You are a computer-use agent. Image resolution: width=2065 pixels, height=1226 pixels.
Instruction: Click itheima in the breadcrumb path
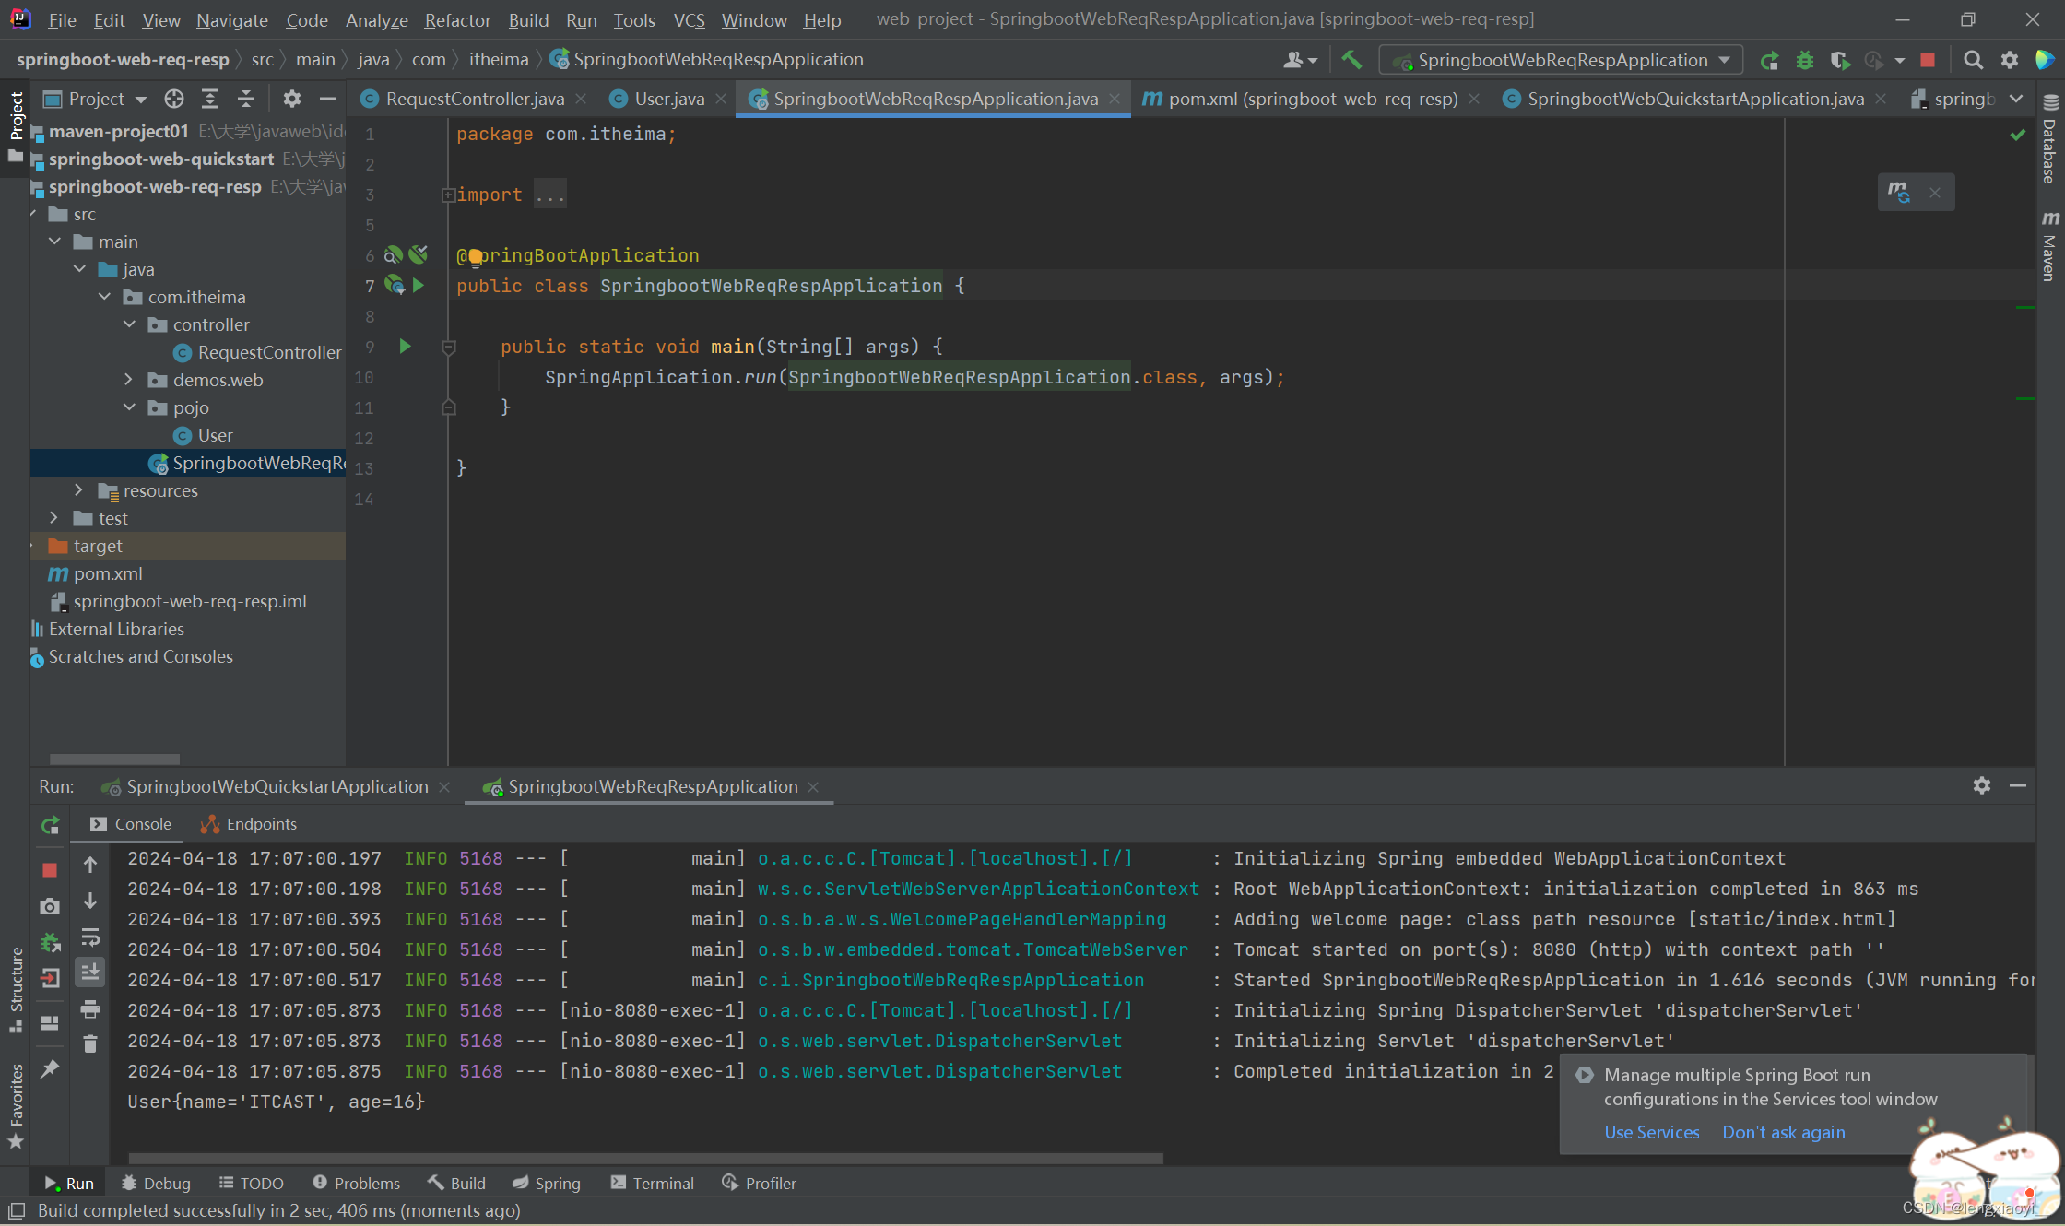[x=498, y=59]
